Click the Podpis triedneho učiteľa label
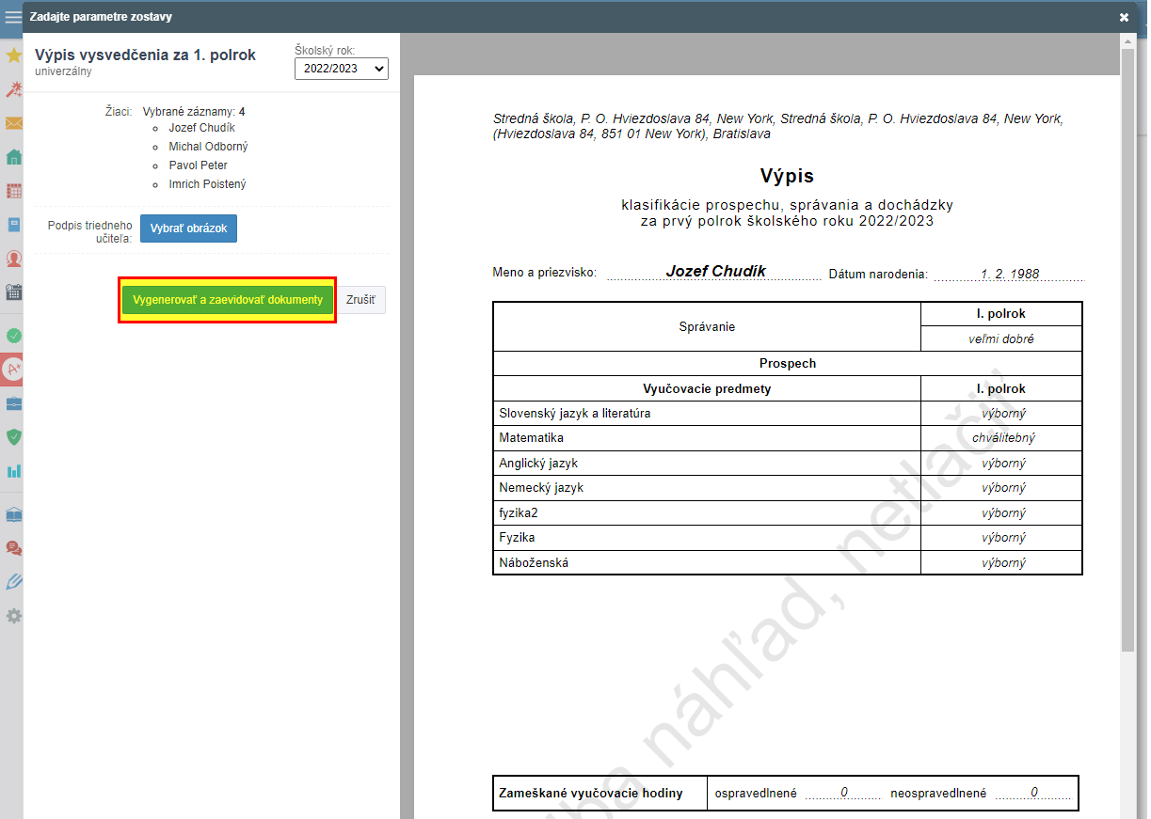The height and width of the screenshot is (819, 1151). point(90,231)
